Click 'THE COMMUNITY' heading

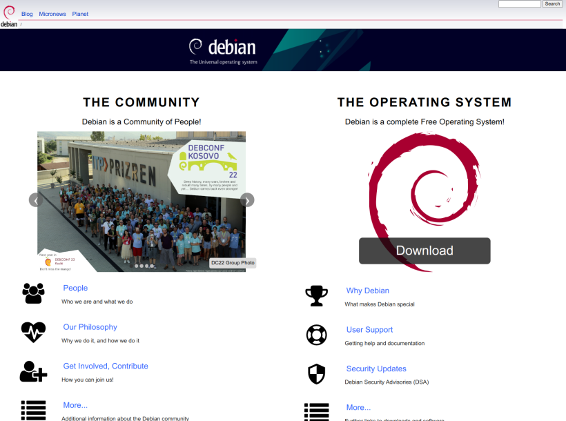click(141, 102)
